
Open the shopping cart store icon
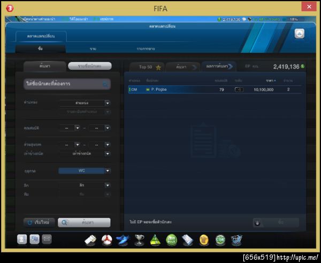(236, 240)
